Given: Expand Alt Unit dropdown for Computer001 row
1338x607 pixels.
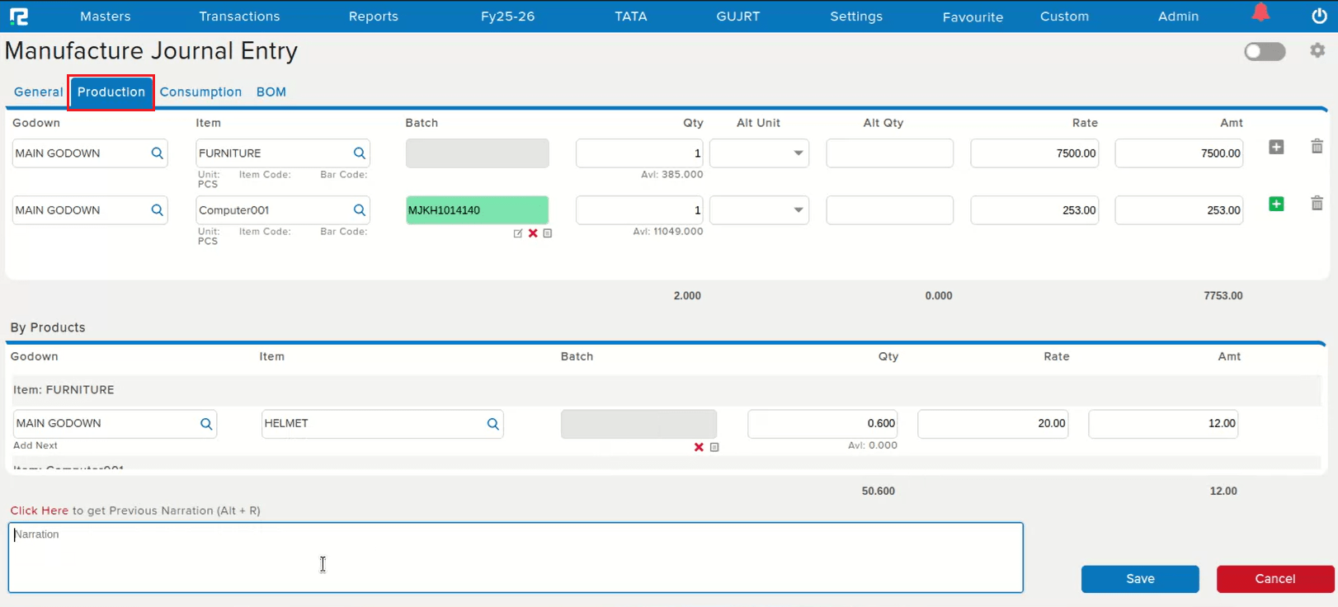Looking at the screenshot, I should (x=798, y=210).
